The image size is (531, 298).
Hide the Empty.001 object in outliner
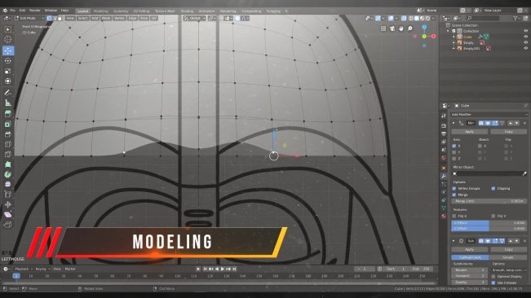pyautogui.click(x=525, y=48)
